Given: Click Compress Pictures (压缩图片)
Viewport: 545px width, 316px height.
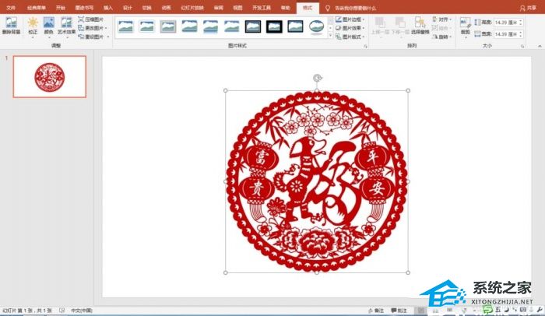Looking at the screenshot, I should (x=91, y=19).
